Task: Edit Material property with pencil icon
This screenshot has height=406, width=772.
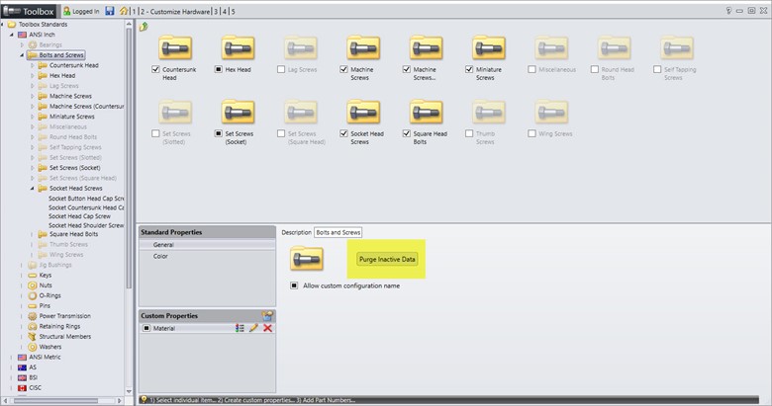Action: (x=253, y=328)
